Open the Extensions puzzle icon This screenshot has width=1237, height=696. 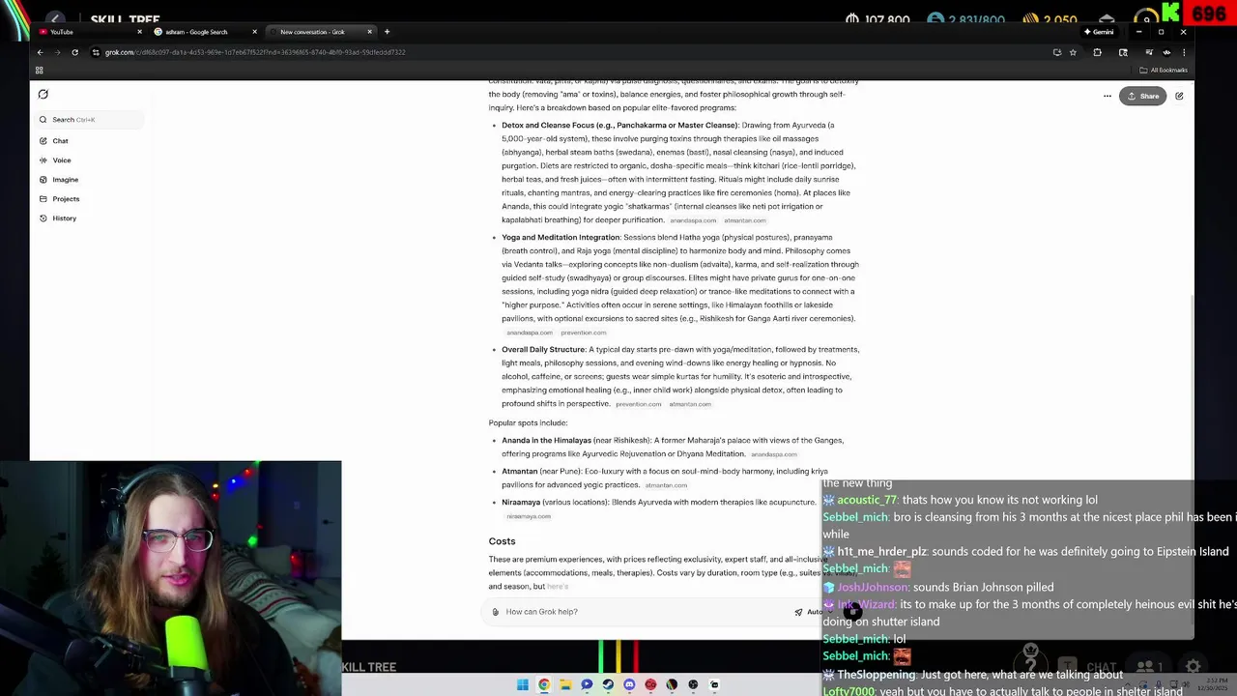pos(1097,52)
